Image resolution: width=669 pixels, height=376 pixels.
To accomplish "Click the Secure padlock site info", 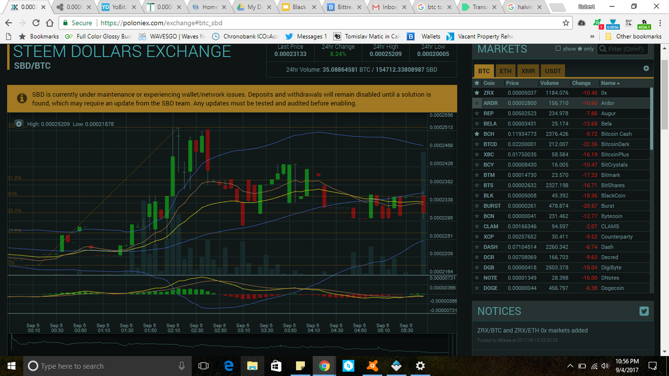I will pyautogui.click(x=77, y=23).
